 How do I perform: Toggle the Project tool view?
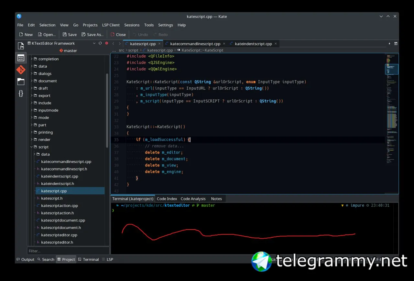[66, 259]
